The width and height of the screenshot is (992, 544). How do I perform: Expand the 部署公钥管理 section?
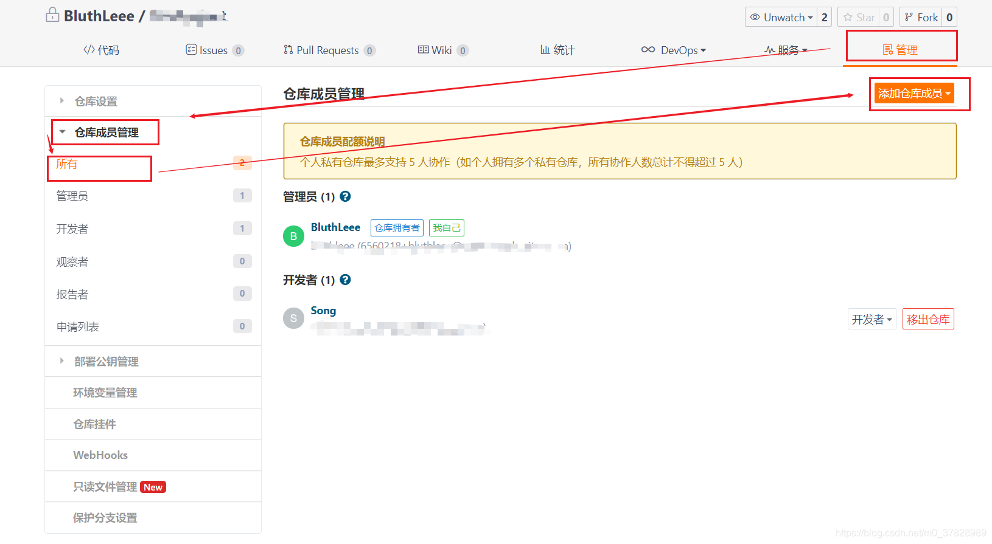coord(153,361)
